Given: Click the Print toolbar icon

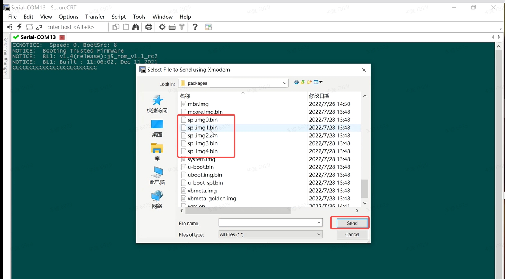Looking at the screenshot, I should pos(149,27).
